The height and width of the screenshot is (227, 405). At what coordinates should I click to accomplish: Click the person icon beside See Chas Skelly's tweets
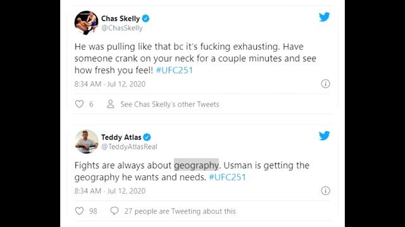pyautogui.click(x=111, y=104)
